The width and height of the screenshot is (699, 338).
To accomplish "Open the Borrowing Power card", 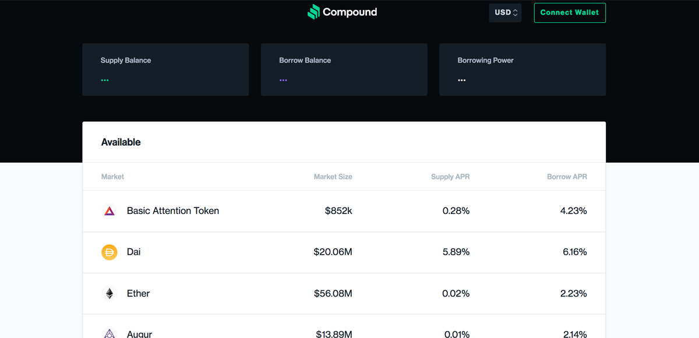I will (523, 69).
